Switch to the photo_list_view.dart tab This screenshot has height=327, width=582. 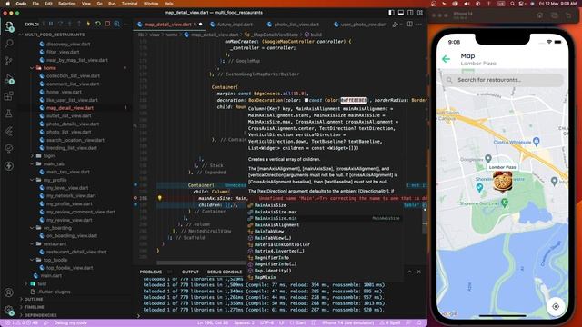tap(296, 25)
